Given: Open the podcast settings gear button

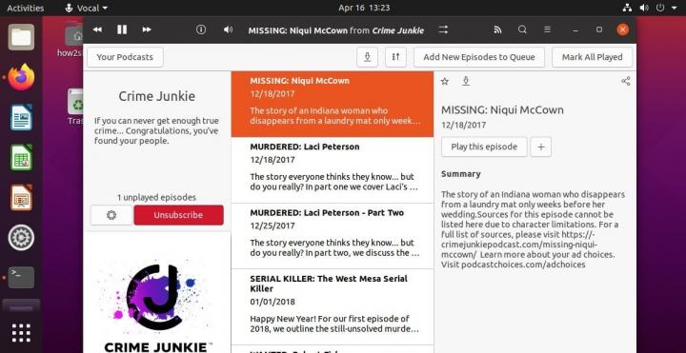Looking at the screenshot, I should pos(111,215).
